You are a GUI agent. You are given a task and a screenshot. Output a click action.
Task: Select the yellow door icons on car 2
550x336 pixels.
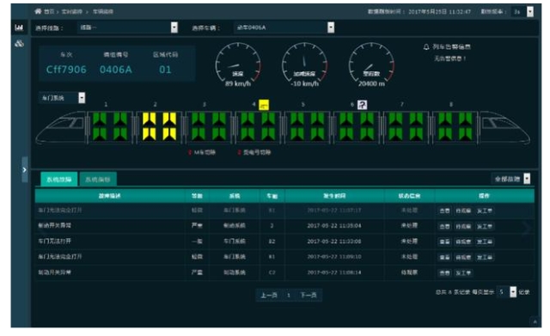coord(159,126)
